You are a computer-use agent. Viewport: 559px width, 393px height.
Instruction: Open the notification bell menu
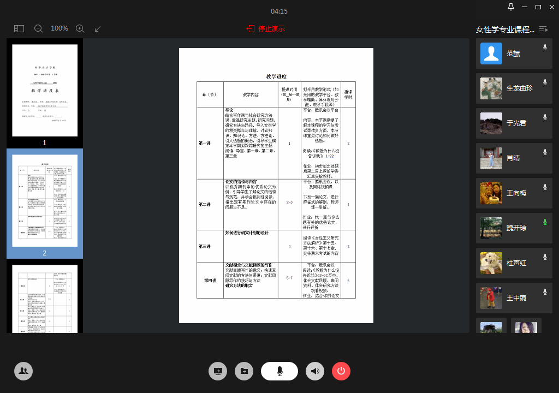(512, 7)
